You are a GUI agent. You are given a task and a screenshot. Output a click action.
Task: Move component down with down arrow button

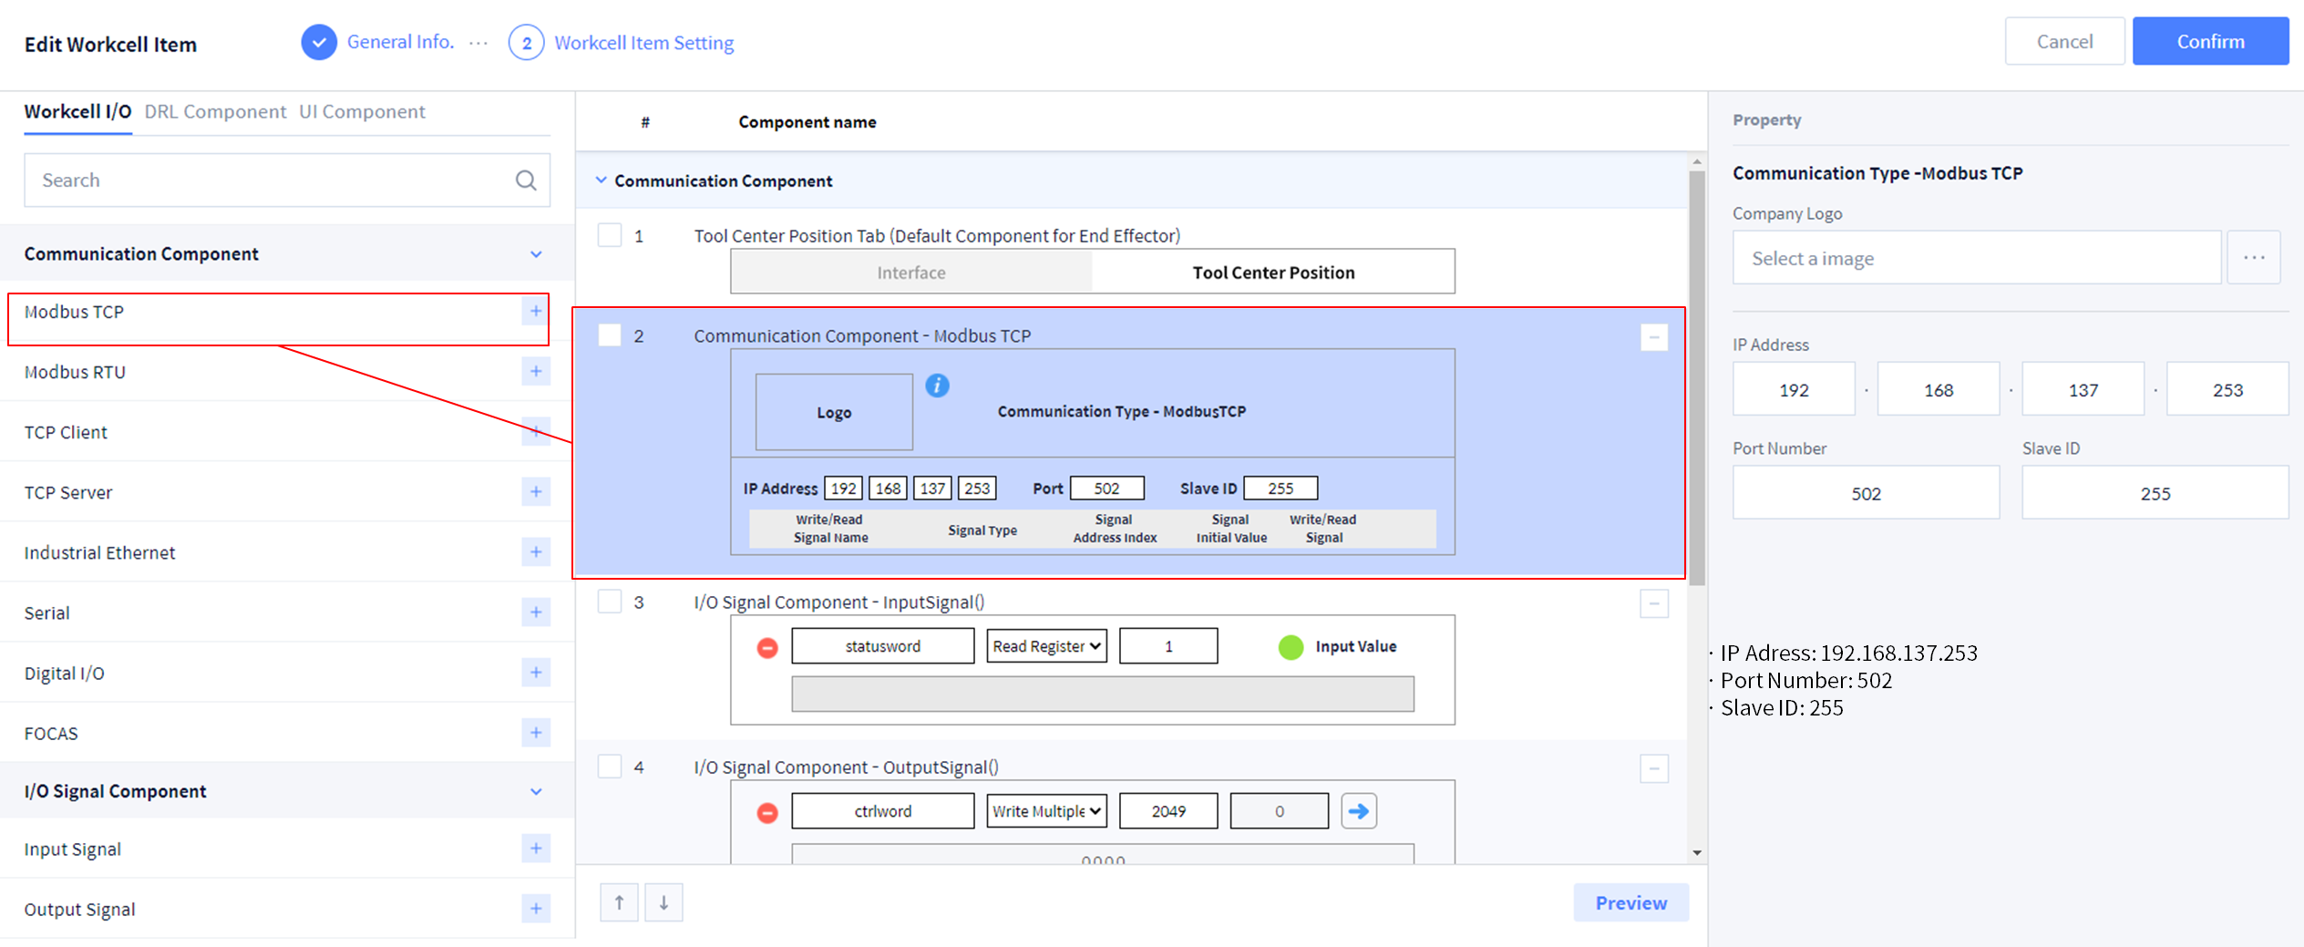click(x=663, y=902)
